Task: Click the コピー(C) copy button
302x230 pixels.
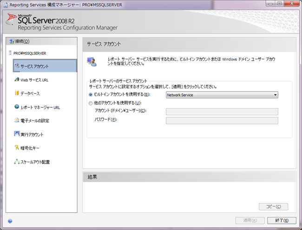Action: pos(273,206)
